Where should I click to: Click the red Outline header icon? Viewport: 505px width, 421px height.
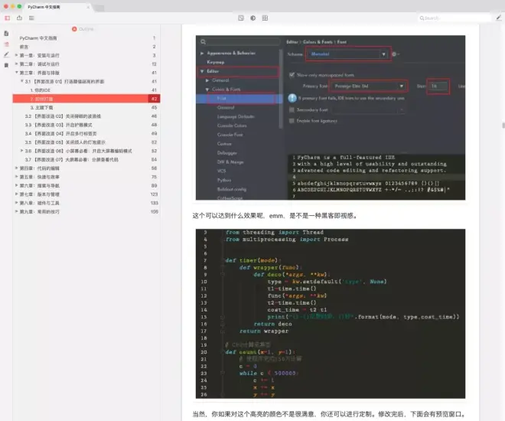point(74,29)
